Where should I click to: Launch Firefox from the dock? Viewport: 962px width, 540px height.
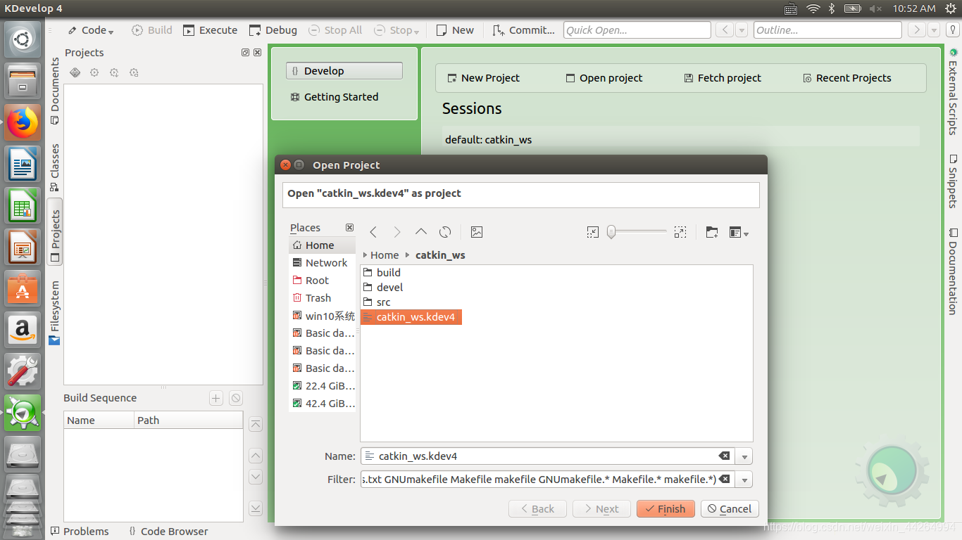(x=23, y=123)
